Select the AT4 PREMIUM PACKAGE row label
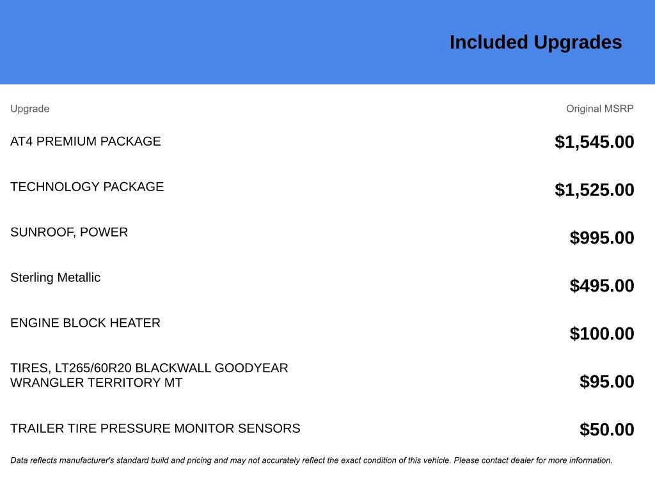 coord(86,141)
